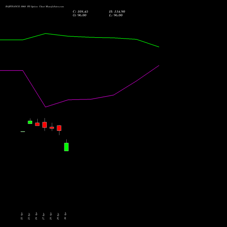
Task: Select the flat green dash candle on the left
Action: click(x=23, y=132)
